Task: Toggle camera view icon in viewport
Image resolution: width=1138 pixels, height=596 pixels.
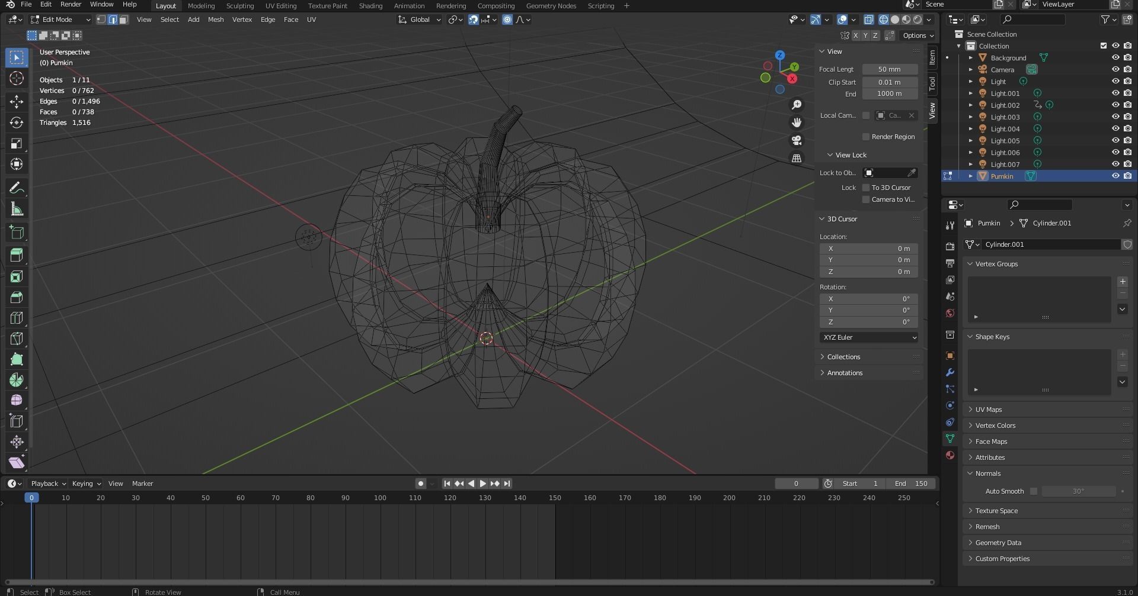Action: (797, 140)
